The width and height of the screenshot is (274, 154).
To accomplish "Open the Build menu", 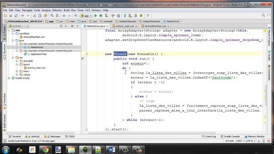I will pos(67,10).
